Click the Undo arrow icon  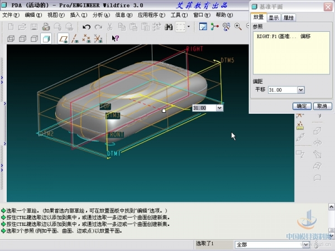click(87, 26)
